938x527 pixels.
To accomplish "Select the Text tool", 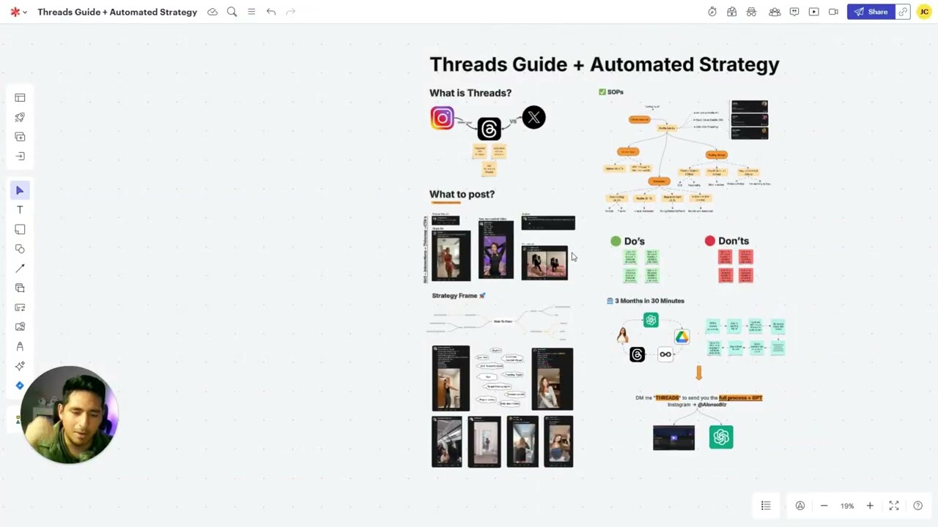I will click(x=20, y=210).
